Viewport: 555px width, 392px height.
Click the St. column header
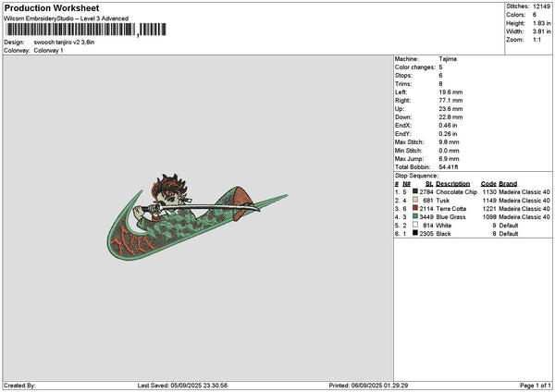click(x=429, y=184)
